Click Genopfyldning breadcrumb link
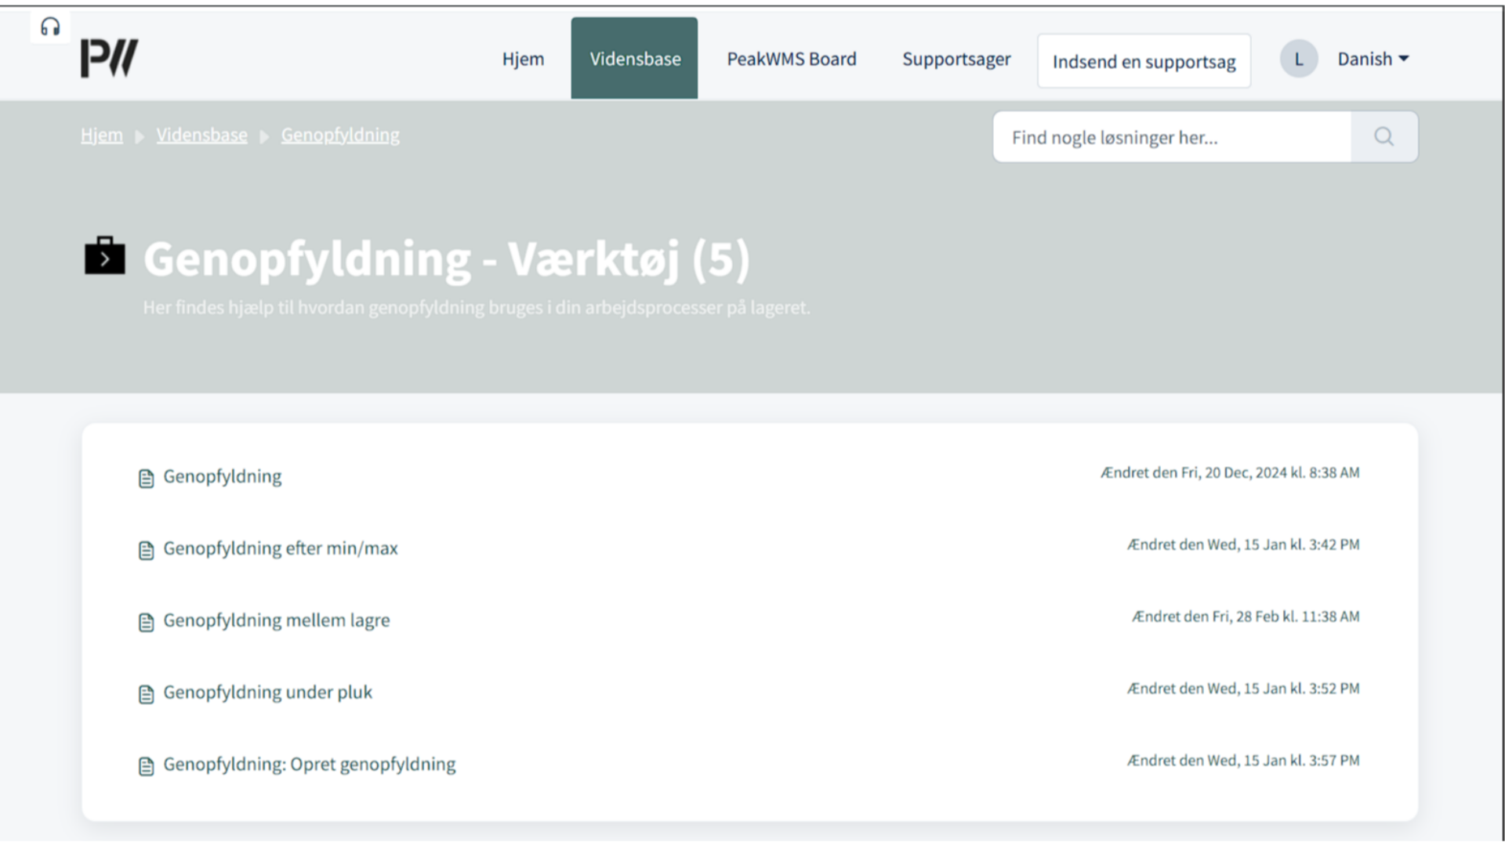 point(340,136)
